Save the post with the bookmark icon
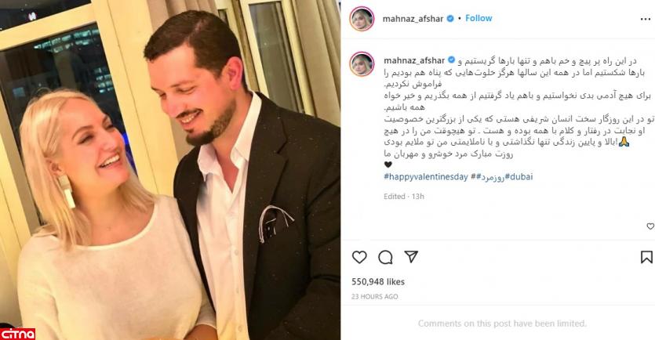Image resolution: width=655 pixels, height=340 pixels. [646, 257]
